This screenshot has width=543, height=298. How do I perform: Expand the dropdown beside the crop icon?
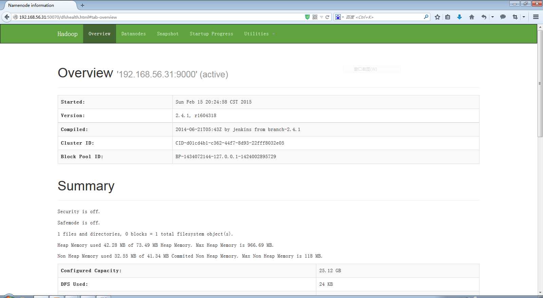(524, 17)
